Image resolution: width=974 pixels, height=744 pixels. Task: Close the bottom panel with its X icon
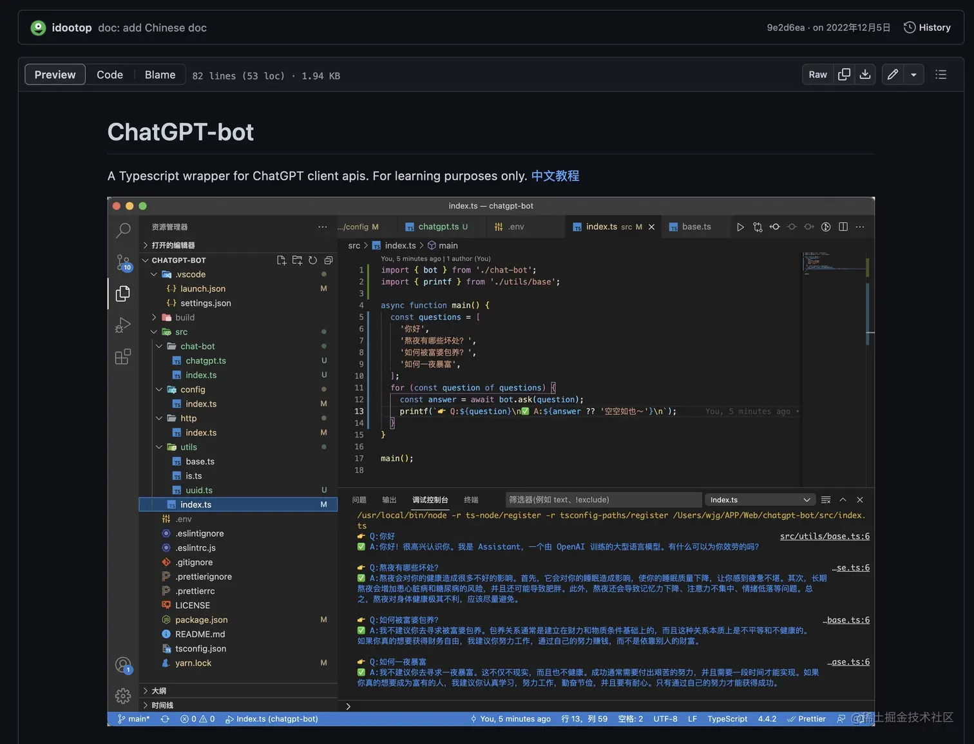(x=860, y=500)
